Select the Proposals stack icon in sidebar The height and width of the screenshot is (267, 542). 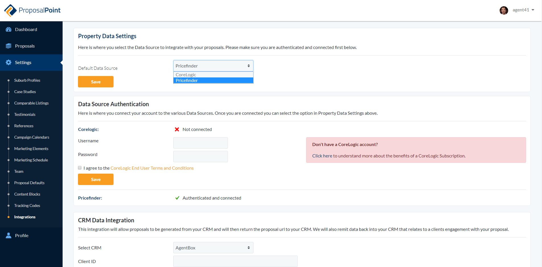click(9, 46)
